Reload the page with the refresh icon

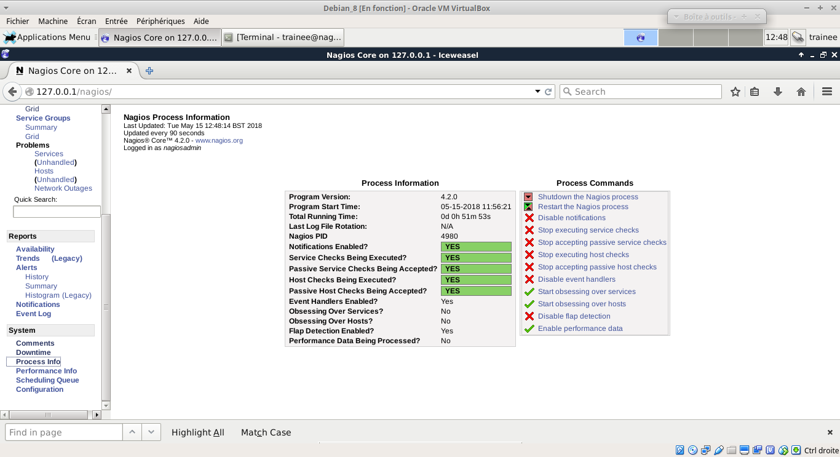click(x=549, y=92)
